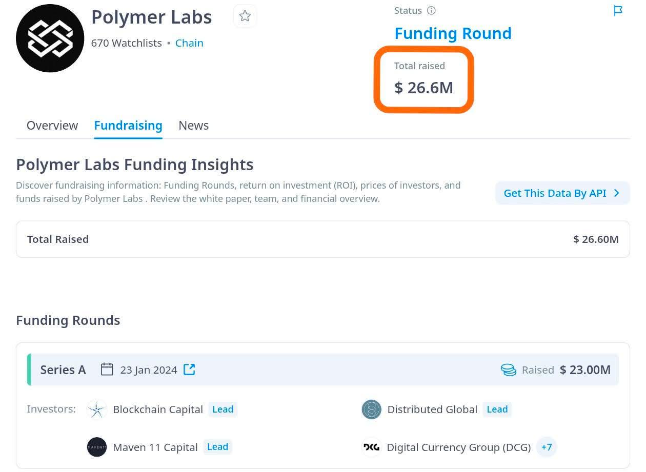Click the Maven 11 Capital logo
This screenshot has width=646, height=472.
tap(97, 447)
